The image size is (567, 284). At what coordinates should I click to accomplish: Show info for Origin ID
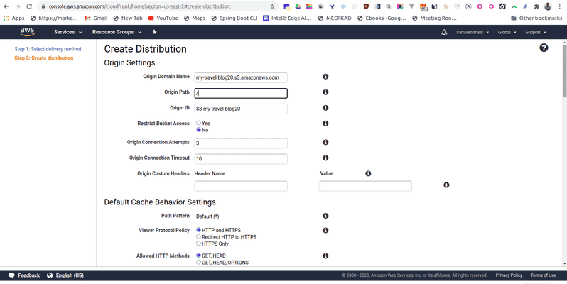tap(325, 108)
